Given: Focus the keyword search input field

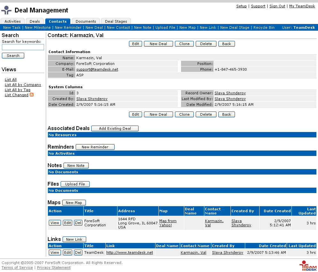Looking at the screenshot, I should (23, 47).
